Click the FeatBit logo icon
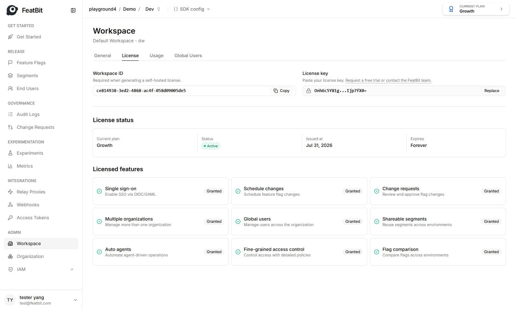 coord(12,10)
